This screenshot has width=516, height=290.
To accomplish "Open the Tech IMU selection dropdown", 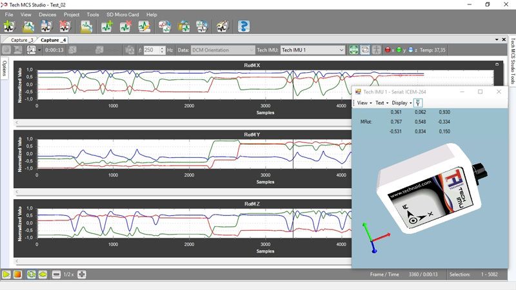I will (x=312, y=50).
